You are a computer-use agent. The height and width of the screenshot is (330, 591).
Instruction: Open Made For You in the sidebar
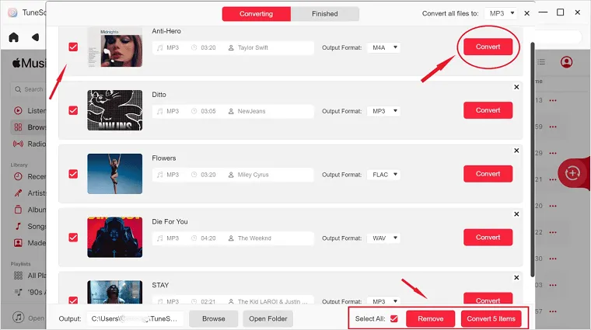pyautogui.click(x=18, y=243)
